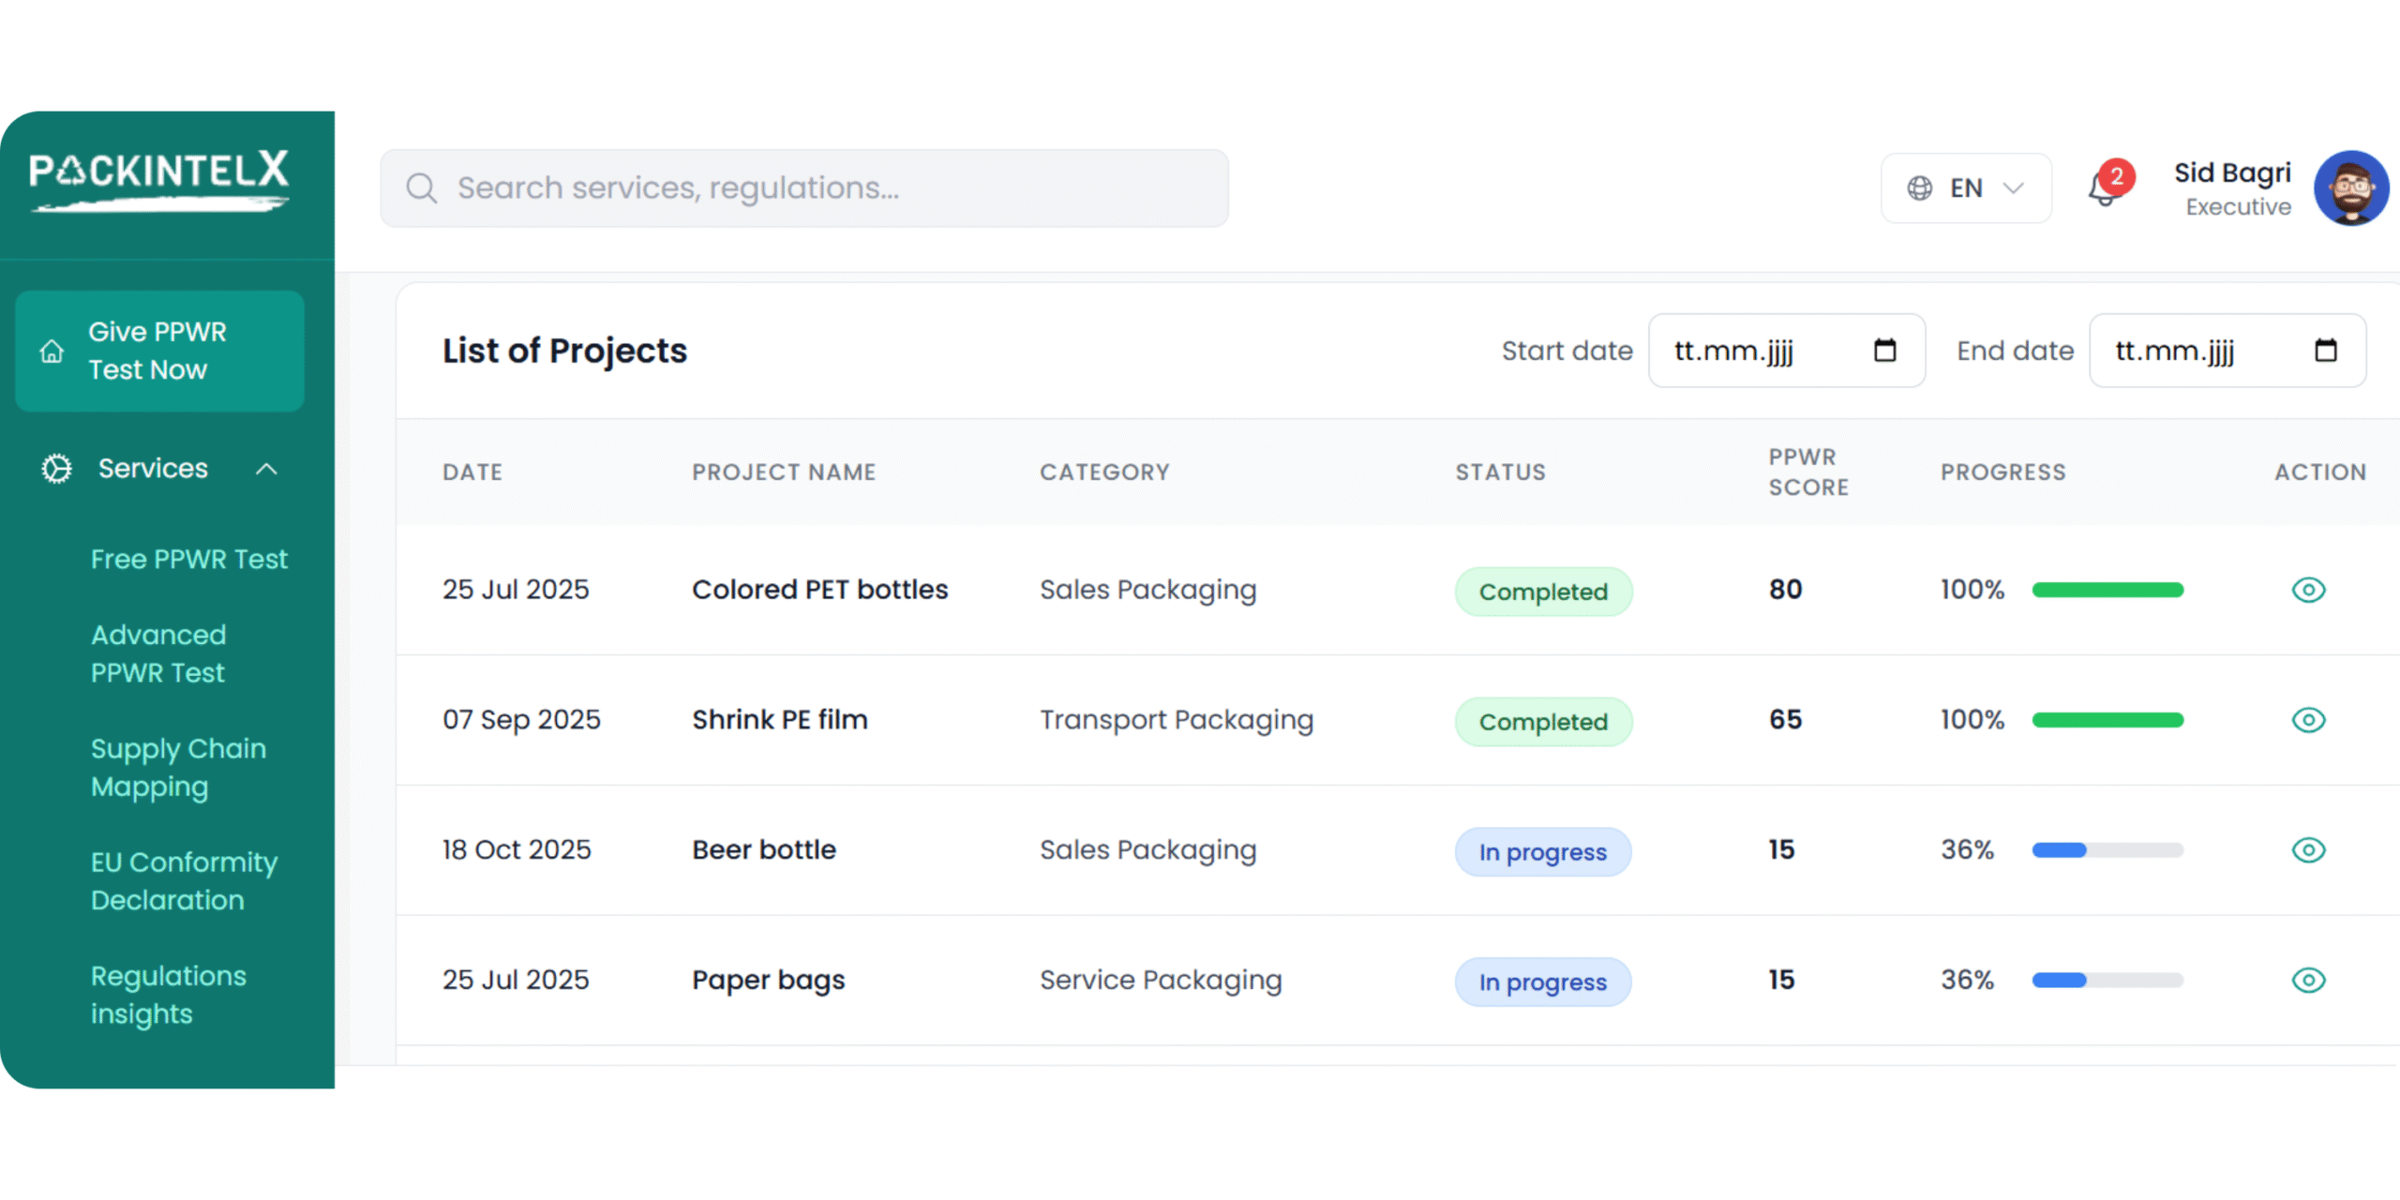
Task: Click the PPWR score 80
Action: click(1785, 590)
